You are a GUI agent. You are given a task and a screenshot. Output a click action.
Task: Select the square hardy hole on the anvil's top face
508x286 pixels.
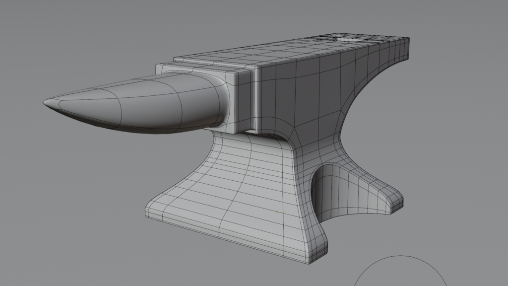coord(349,39)
